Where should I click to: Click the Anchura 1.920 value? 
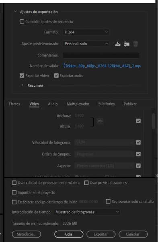click(x=79, y=116)
